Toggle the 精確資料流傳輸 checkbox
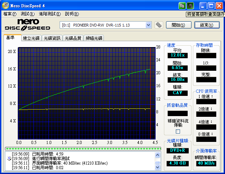The width and height of the screenshot is (225, 174). (178, 131)
